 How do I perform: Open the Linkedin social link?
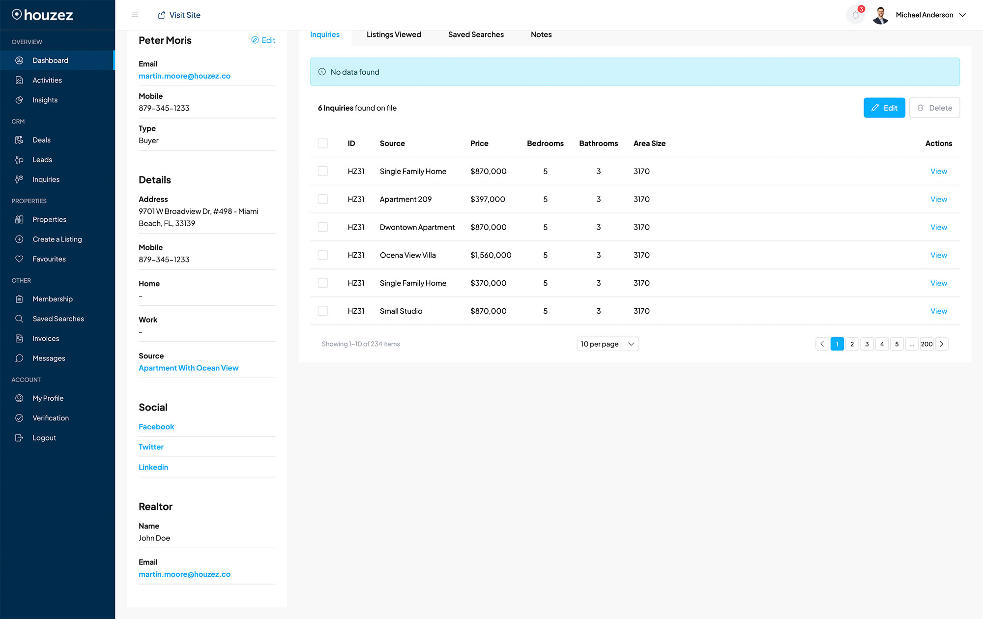point(153,467)
